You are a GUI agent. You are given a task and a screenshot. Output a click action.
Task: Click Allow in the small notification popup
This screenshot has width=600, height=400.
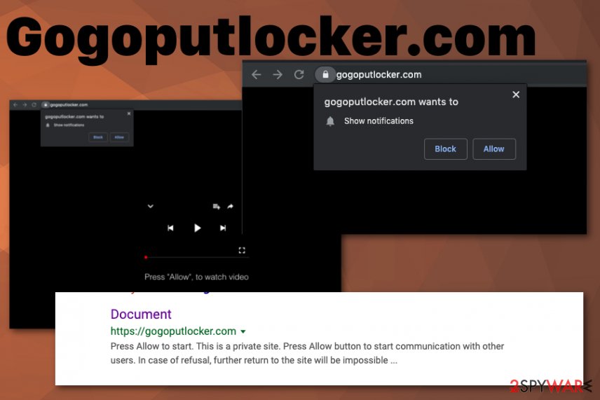119,137
